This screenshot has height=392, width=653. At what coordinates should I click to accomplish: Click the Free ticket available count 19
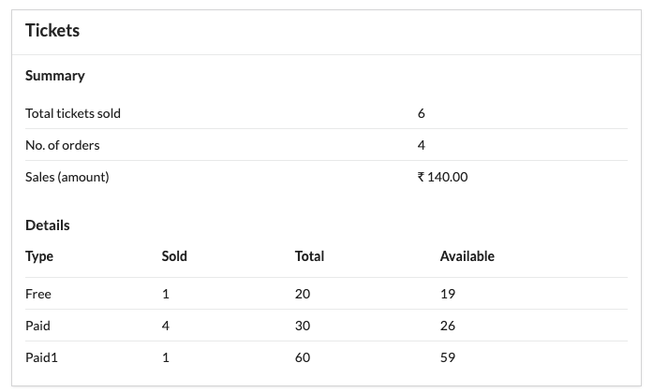point(447,294)
